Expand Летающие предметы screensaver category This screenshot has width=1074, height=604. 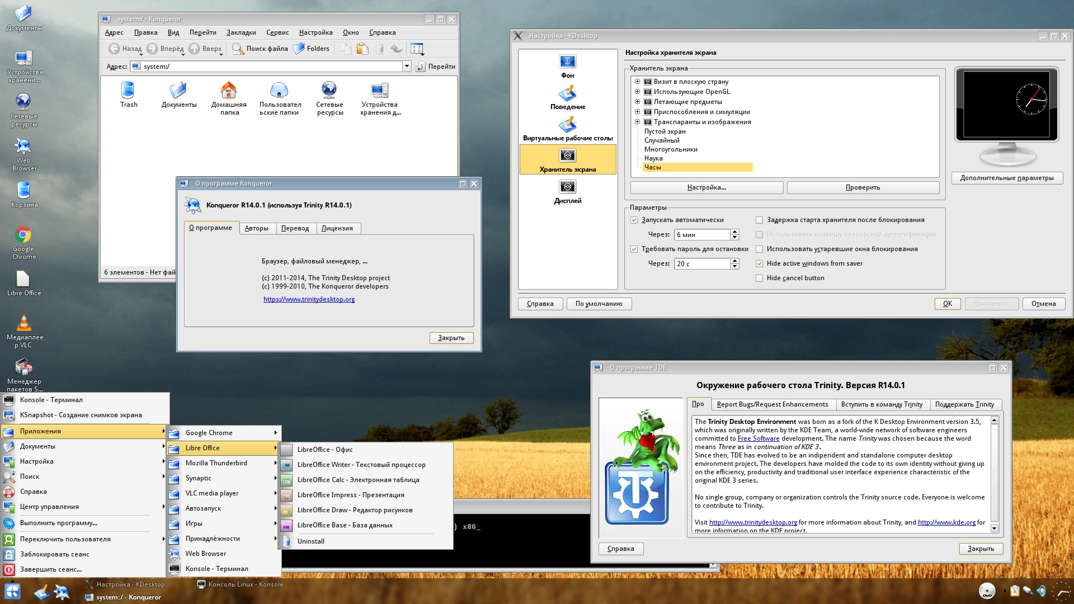637,102
